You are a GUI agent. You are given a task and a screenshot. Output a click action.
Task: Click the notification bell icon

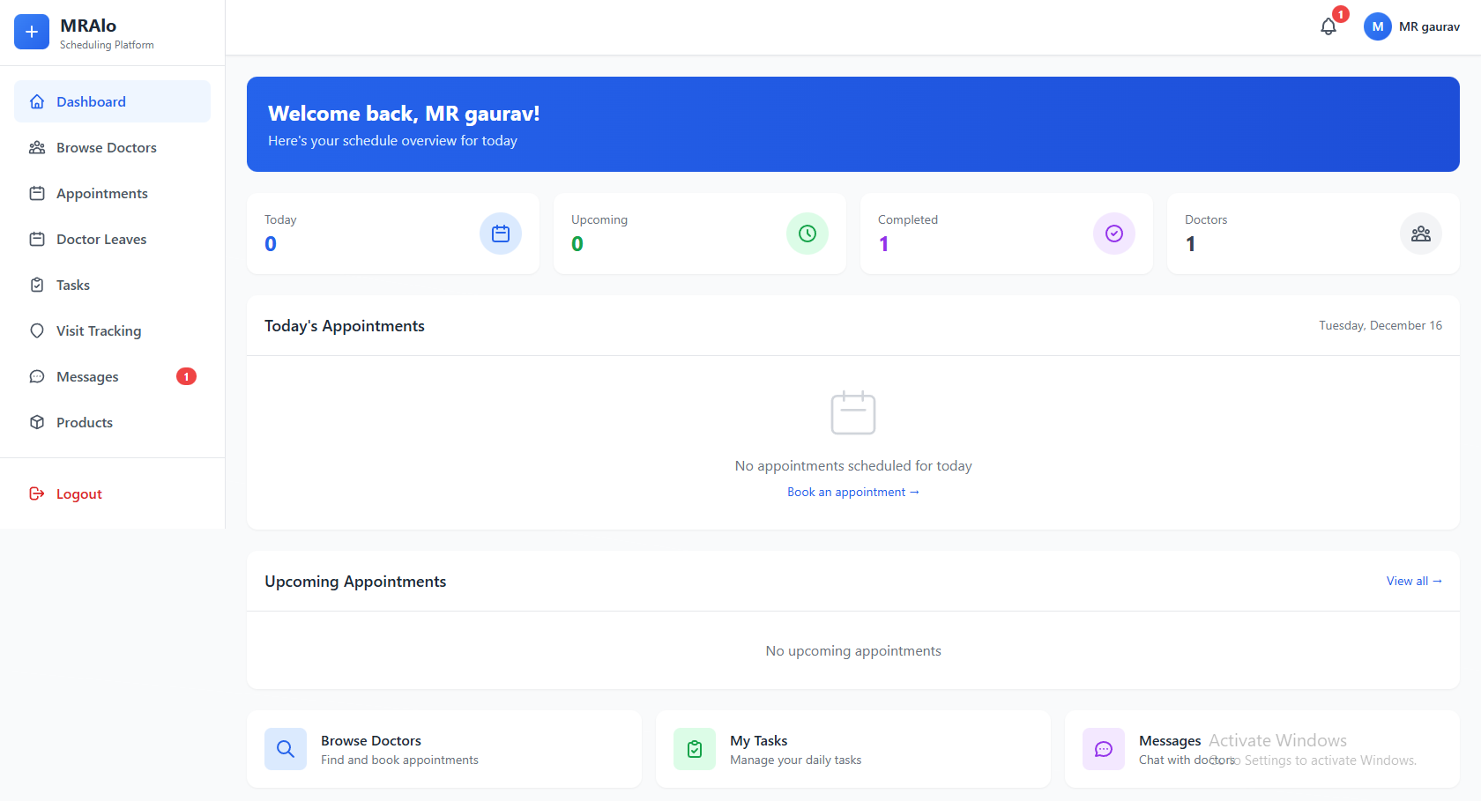click(x=1328, y=26)
